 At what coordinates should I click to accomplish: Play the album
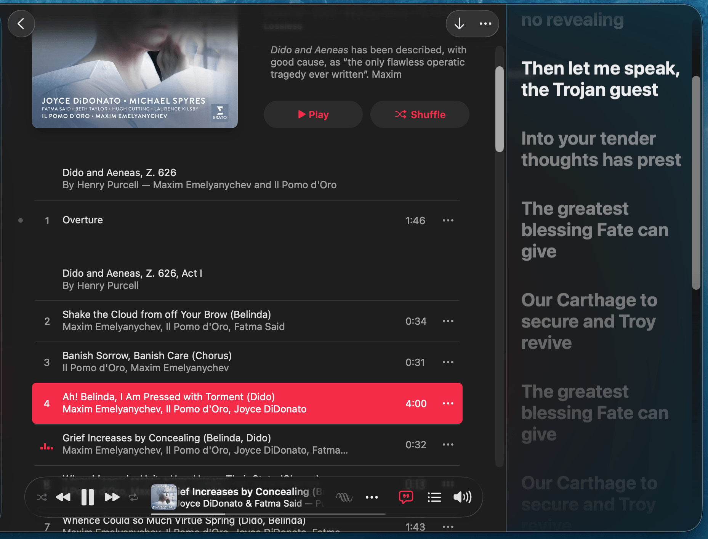(313, 114)
